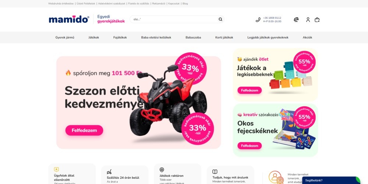
Task: Click the book icon above Tudjuk, hogy mit árulunk
Action: pos(215,171)
